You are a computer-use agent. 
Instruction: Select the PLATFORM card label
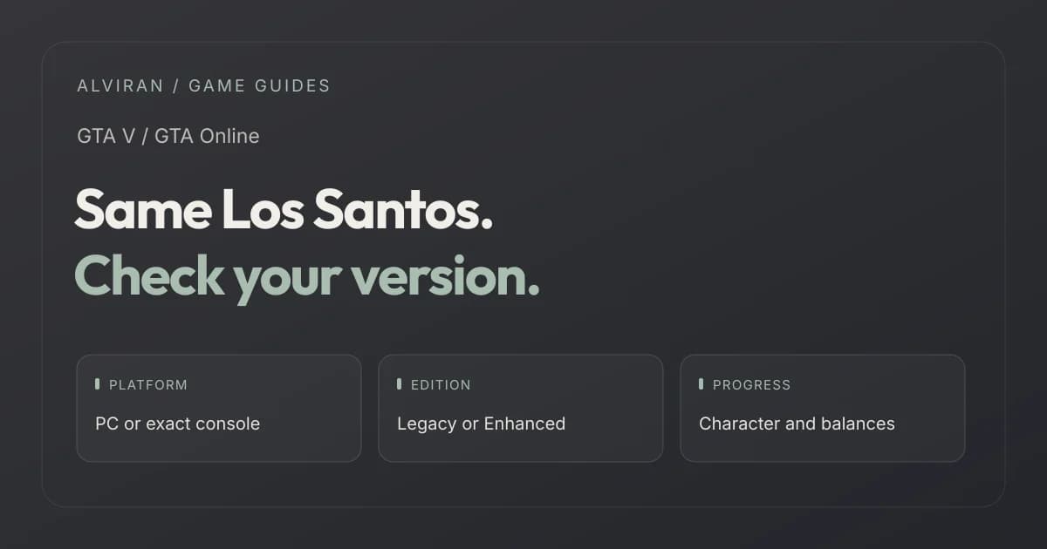coord(148,384)
